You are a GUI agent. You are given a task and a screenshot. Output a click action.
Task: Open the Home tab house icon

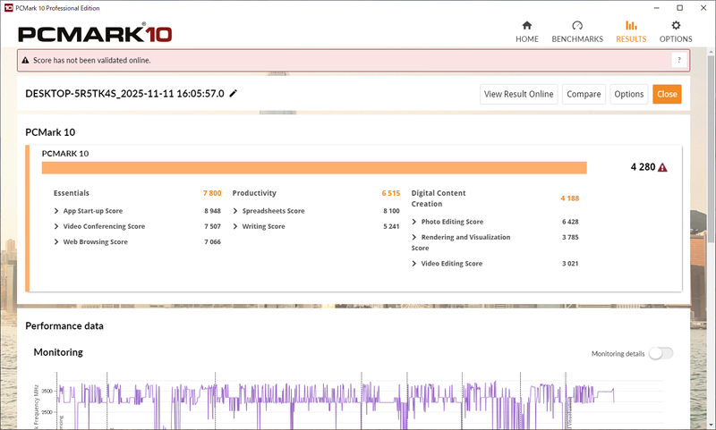(527, 25)
